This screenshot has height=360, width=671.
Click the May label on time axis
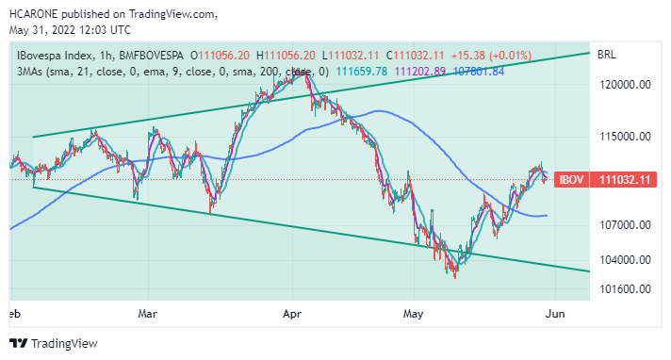pos(413,314)
